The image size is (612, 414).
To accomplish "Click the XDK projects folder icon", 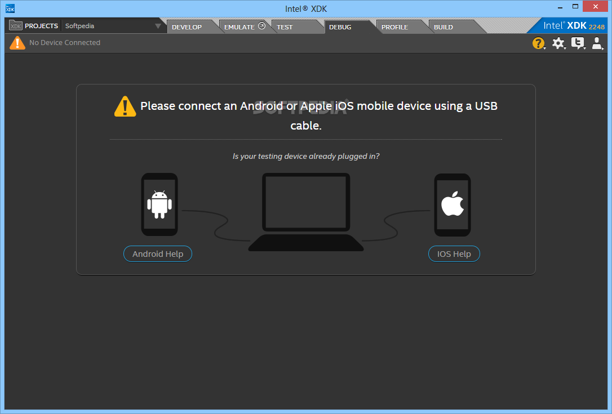I will pos(16,26).
